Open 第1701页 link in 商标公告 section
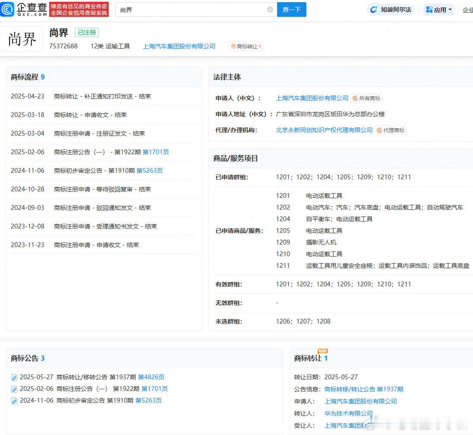Viewport: 473px width, 435px height. [x=155, y=389]
